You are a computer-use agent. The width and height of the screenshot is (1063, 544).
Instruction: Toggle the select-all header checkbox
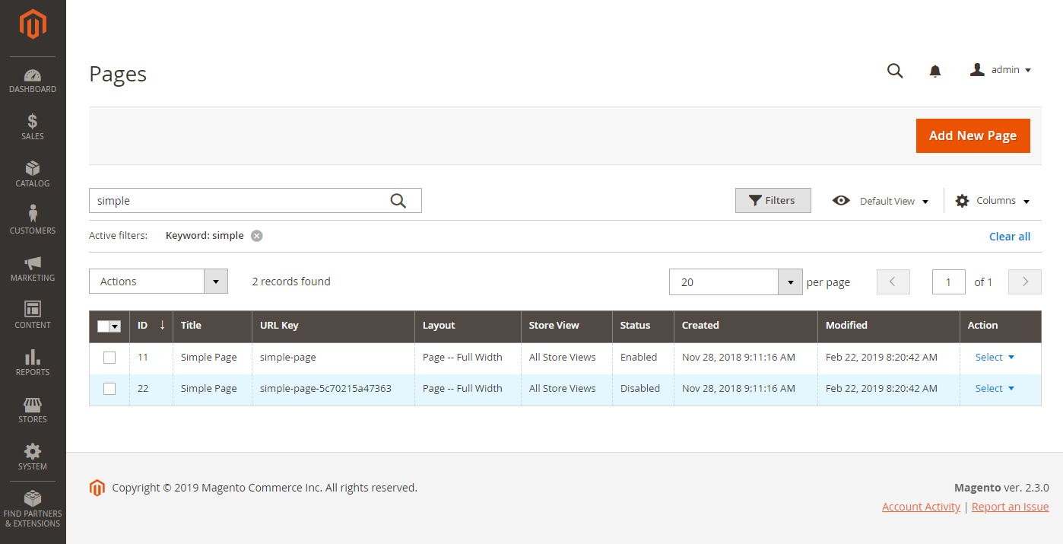click(103, 326)
